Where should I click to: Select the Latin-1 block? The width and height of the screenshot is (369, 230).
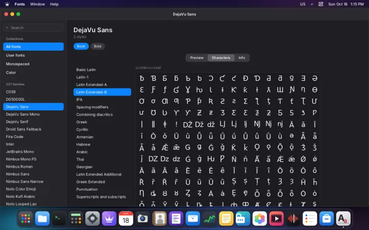click(x=102, y=77)
